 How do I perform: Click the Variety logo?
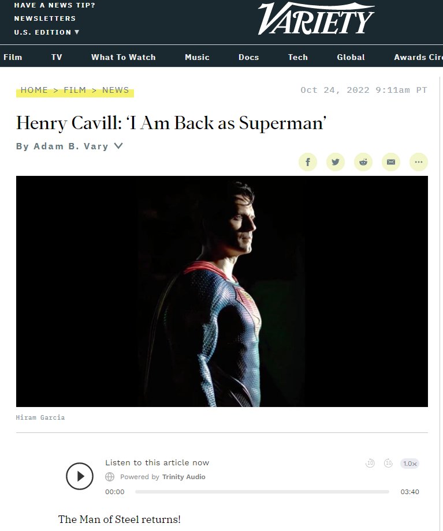(x=316, y=18)
